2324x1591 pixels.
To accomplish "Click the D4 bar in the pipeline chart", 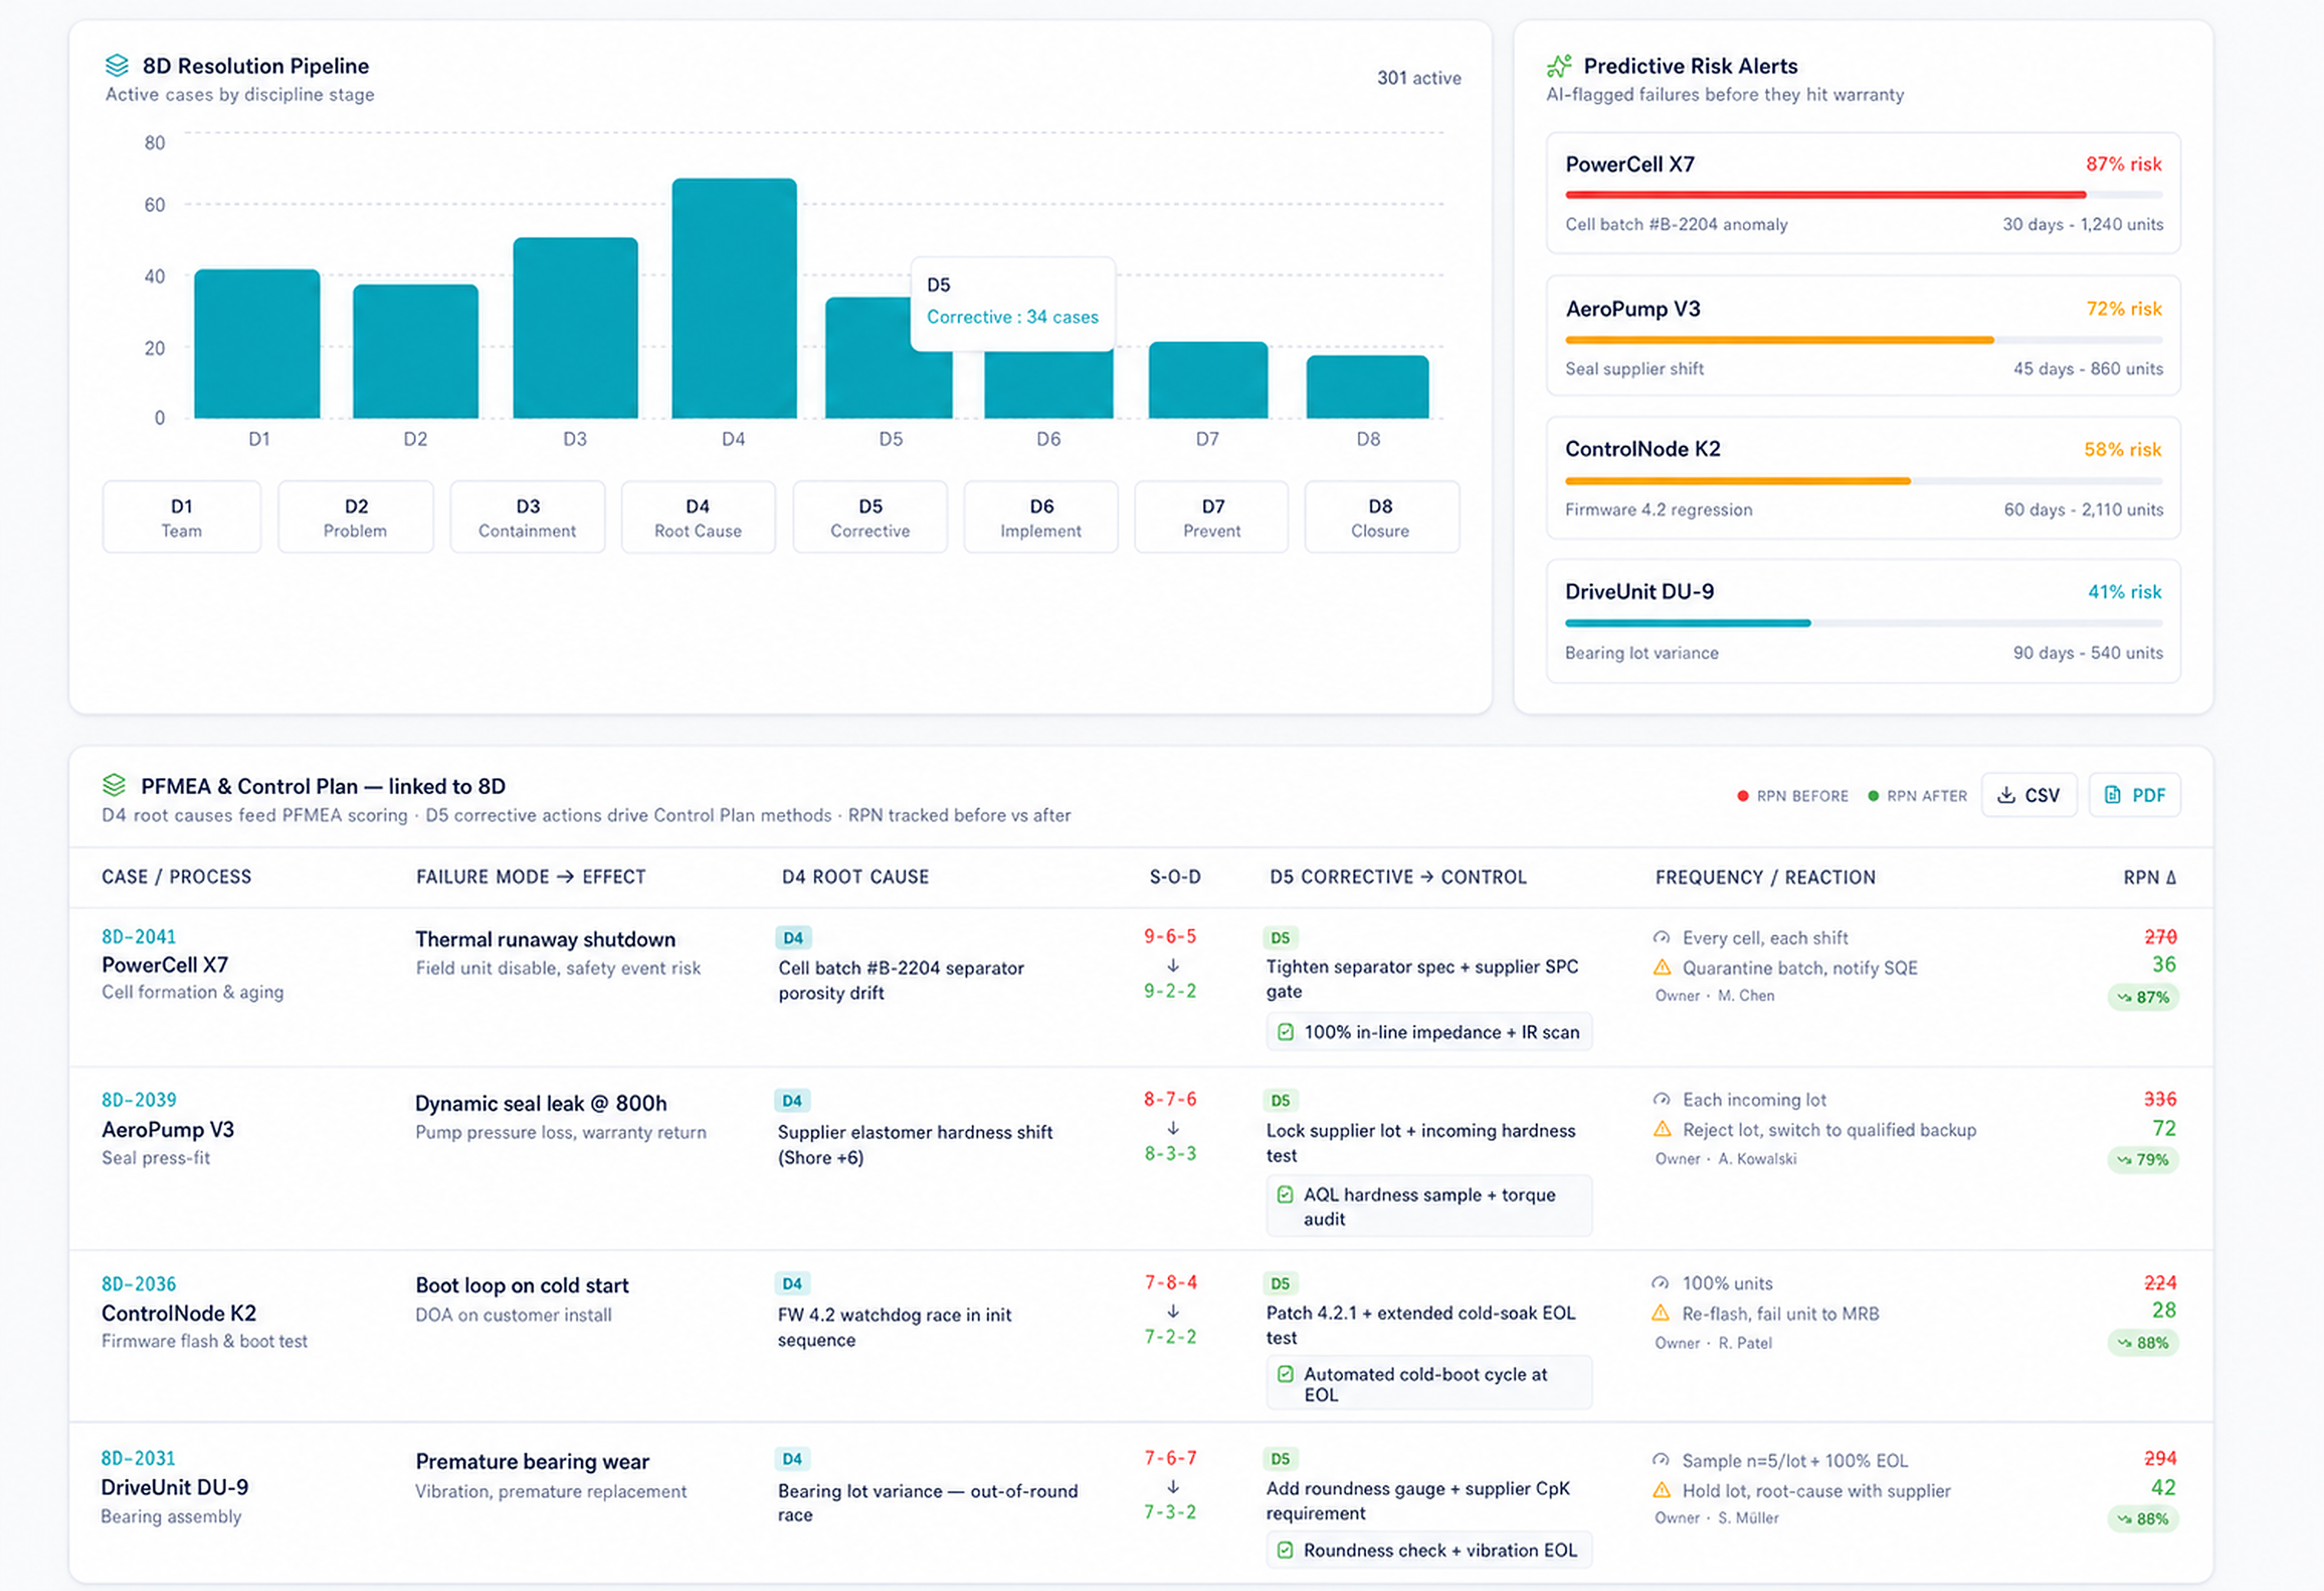I will (734, 298).
